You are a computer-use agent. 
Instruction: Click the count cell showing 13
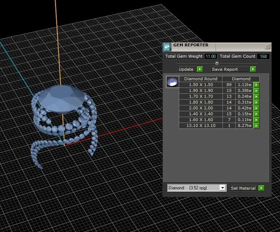(x=229, y=96)
